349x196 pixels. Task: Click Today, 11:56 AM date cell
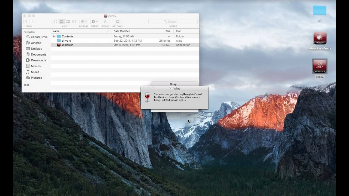click(124, 36)
